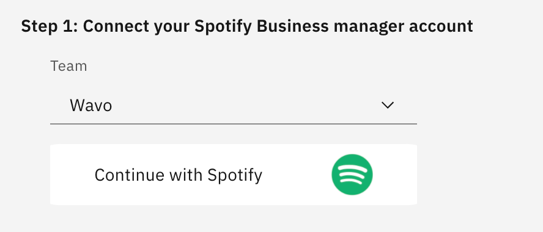Tap the Spotify circular sound-waves icon
Screen dimensions: 543x232
[352, 175]
